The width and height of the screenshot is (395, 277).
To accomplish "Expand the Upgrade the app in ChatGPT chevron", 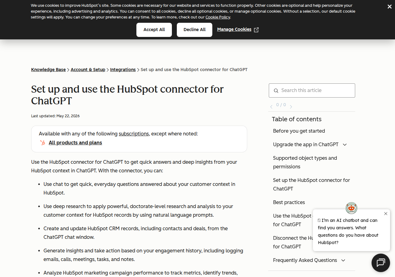I will 345,145.
